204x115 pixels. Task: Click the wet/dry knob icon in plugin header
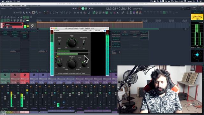coord(102,31)
